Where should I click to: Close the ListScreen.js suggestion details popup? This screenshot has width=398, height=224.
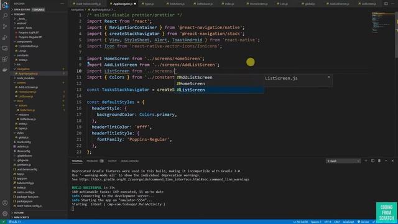pos(329,77)
